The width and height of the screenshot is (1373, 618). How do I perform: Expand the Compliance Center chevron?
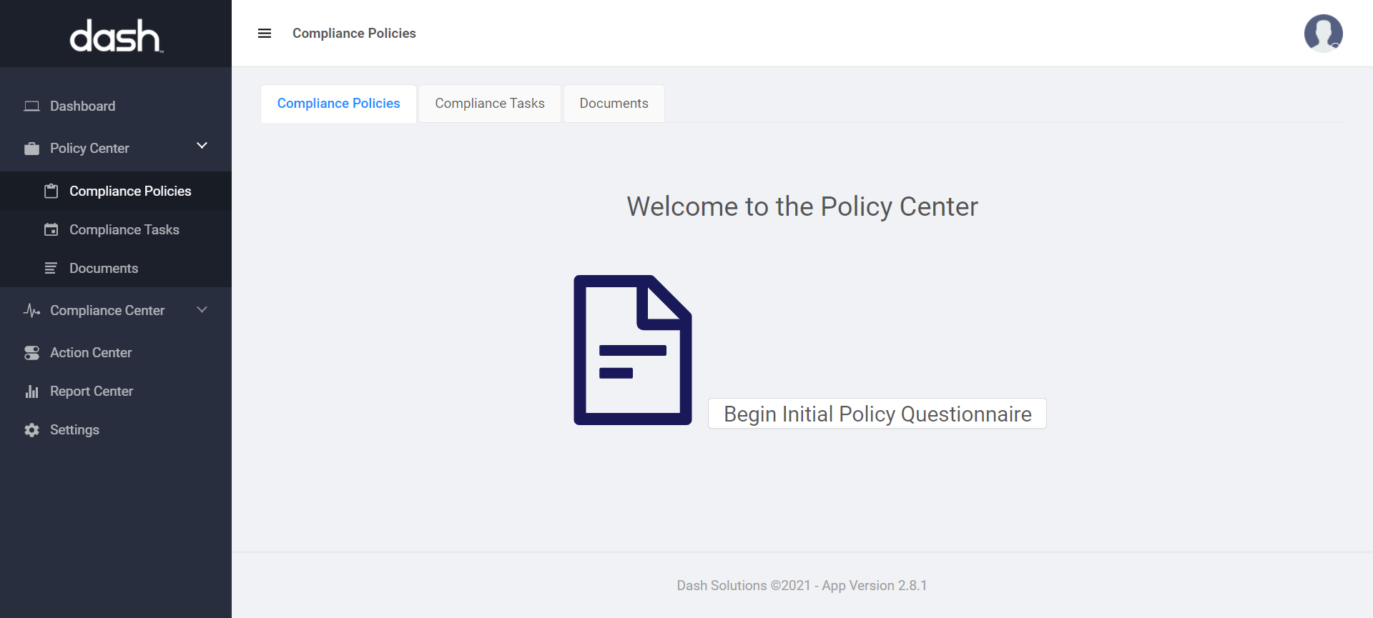(x=202, y=310)
